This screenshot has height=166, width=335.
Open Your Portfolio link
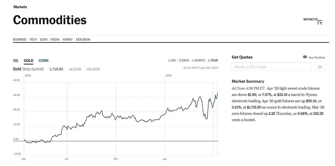click(317, 57)
